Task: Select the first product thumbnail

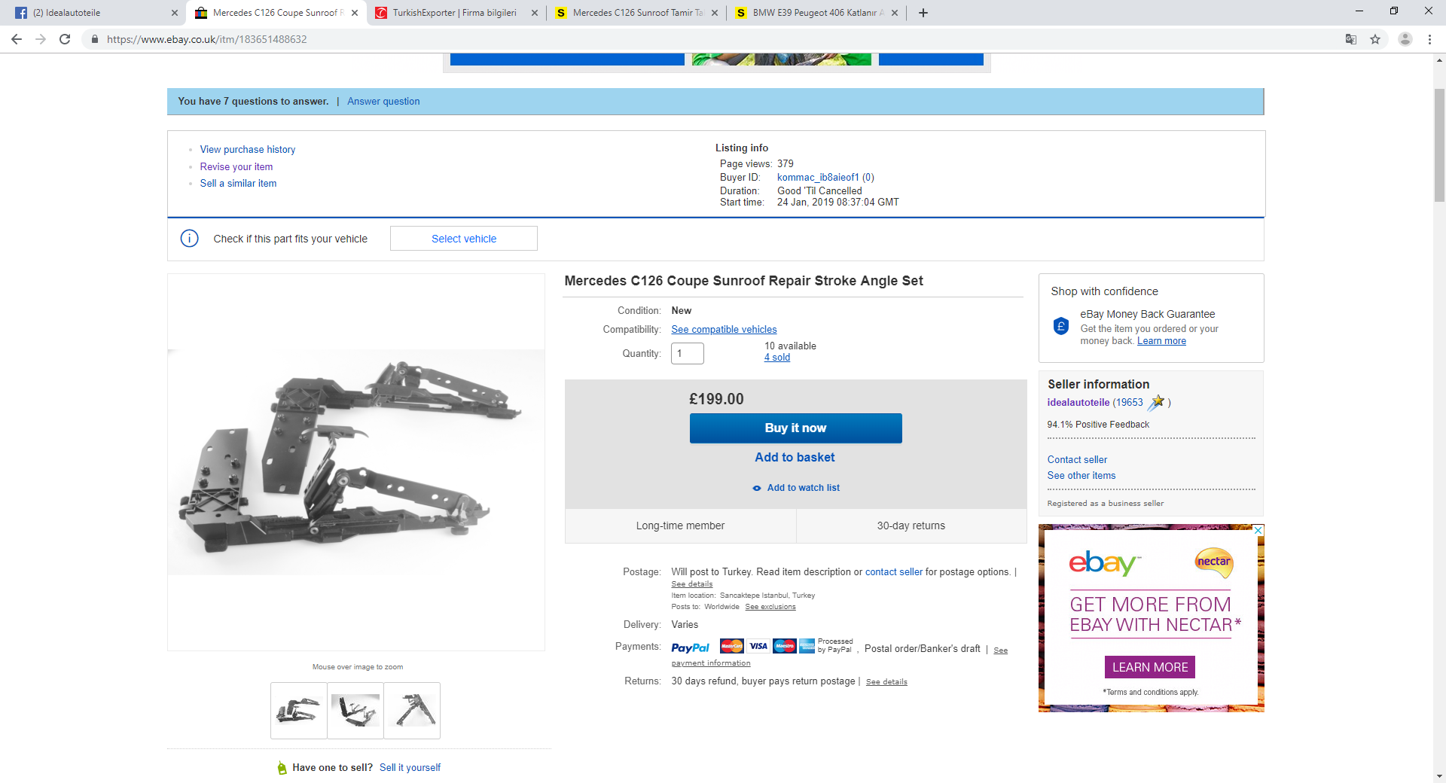Action: tap(299, 711)
